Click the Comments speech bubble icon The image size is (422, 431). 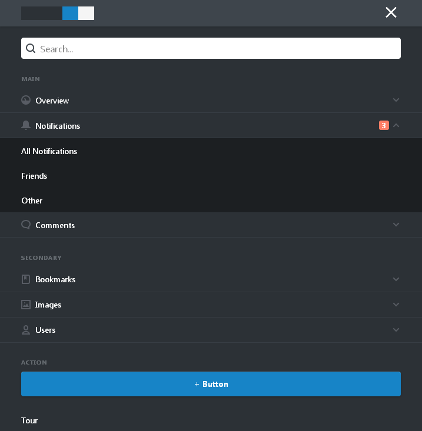pyautogui.click(x=26, y=225)
